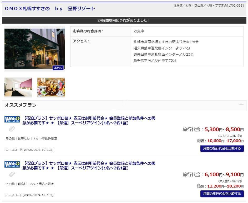
Task: Click 道央自動車道北郷インターより25分 access line
Action: click(162, 48)
